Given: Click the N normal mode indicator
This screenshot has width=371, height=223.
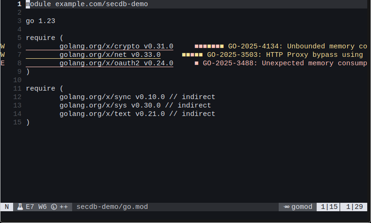Looking at the screenshot, I should (x=7, y=207).
